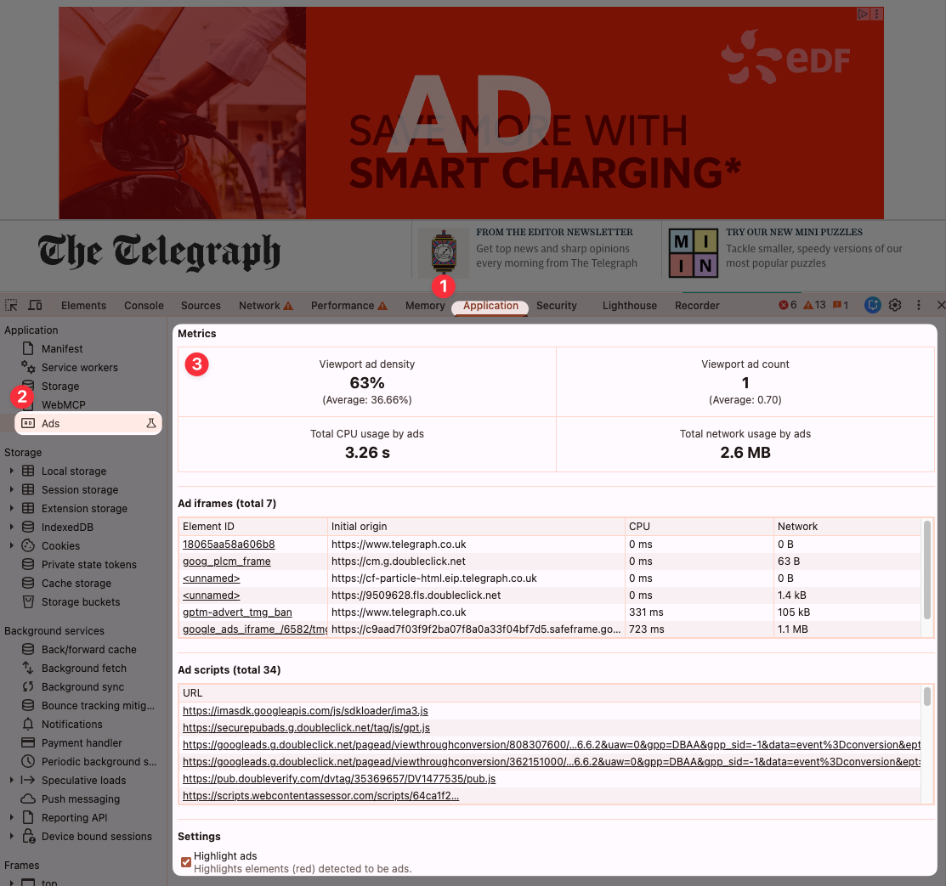Expand the Speculative loads node
This screenshot has height=886, width=946.
(x=11, y=780)
